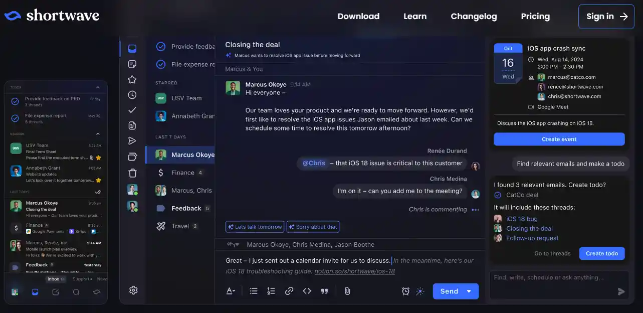Choose the Lets talk tomorrow suggestion
643x313 pixels.
255,227
